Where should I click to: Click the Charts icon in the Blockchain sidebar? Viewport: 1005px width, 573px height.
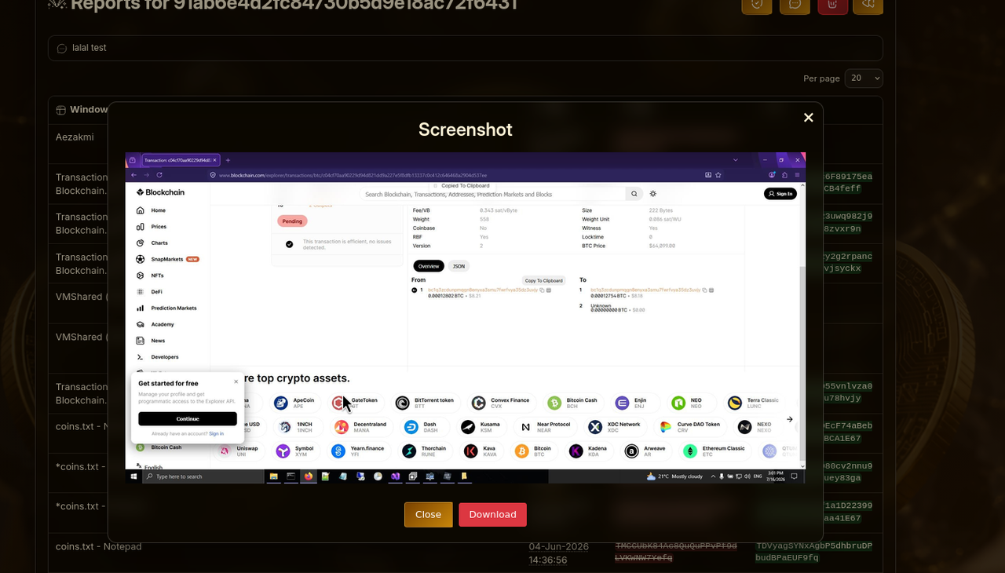140,243
